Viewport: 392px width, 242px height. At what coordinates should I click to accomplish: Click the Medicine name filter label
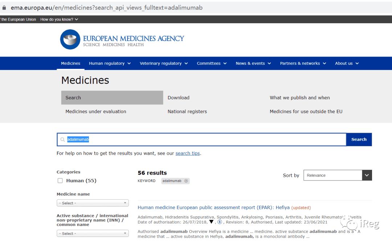click(73, 194)
